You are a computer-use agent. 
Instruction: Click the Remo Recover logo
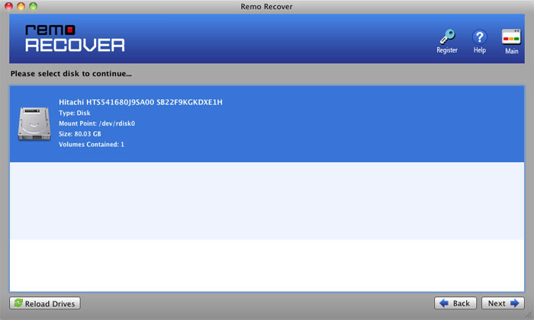(75, 38)
